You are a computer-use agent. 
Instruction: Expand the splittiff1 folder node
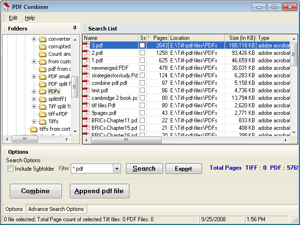[x=34, y=99]
